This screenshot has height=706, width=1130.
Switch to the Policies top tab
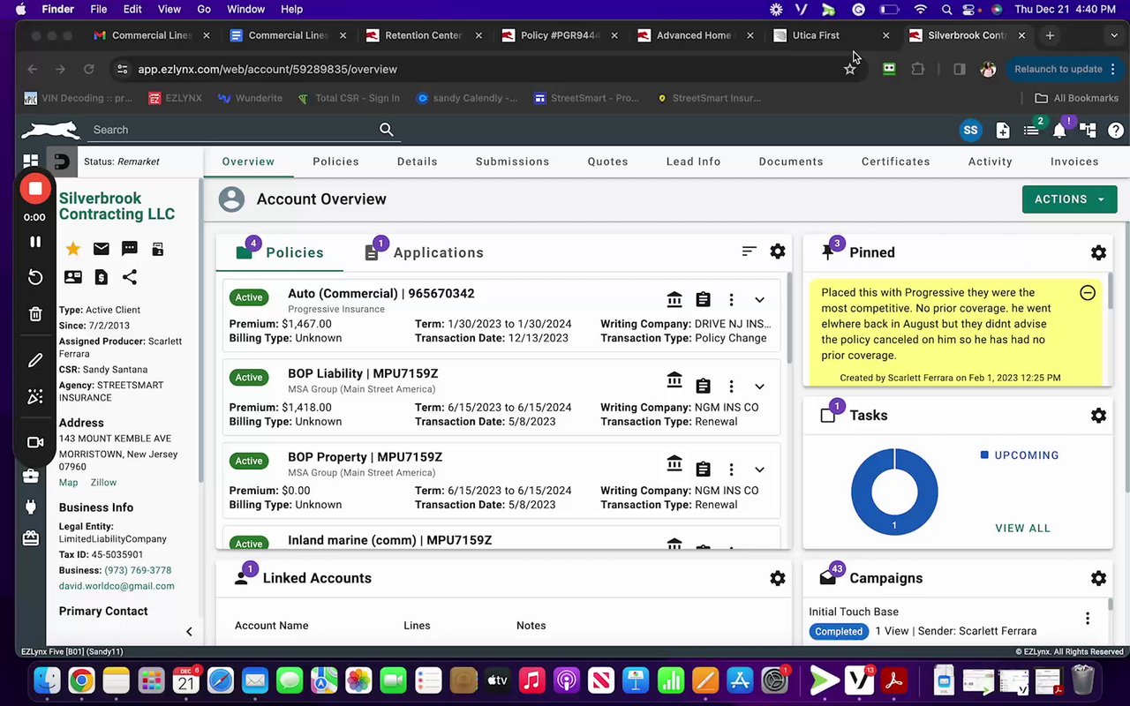(335, 161)
